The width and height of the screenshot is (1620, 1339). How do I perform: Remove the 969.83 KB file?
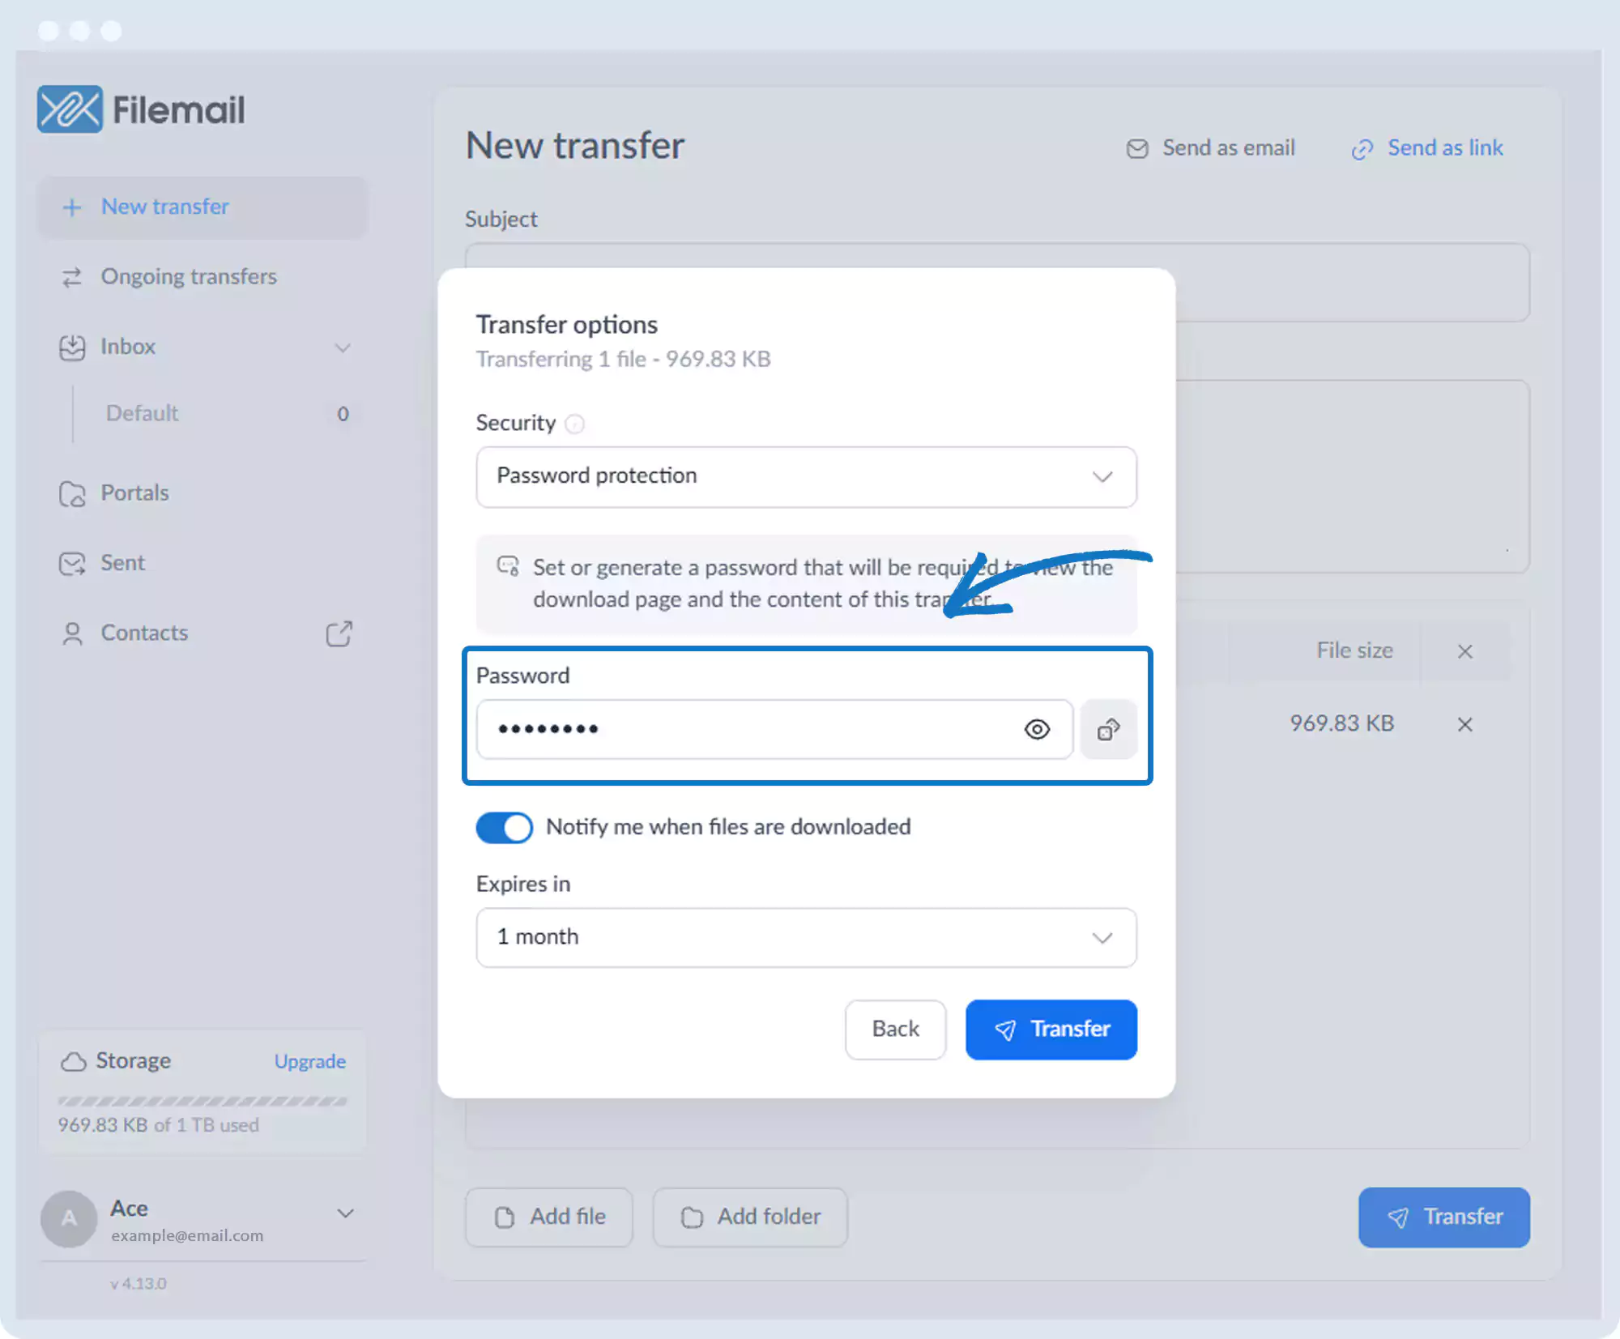[1464, 724]
